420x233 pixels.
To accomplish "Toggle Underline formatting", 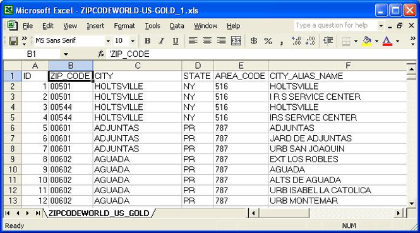I will 176,41.
